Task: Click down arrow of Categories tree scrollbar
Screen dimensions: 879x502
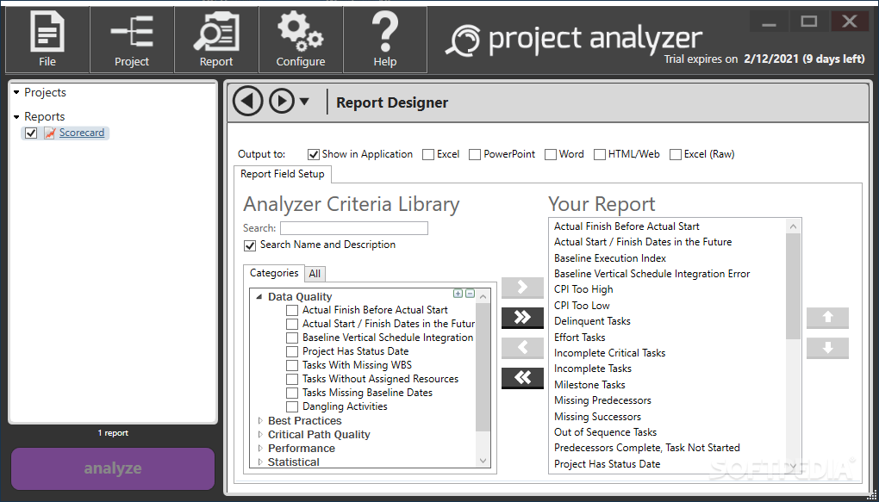Action: point(483,461)
